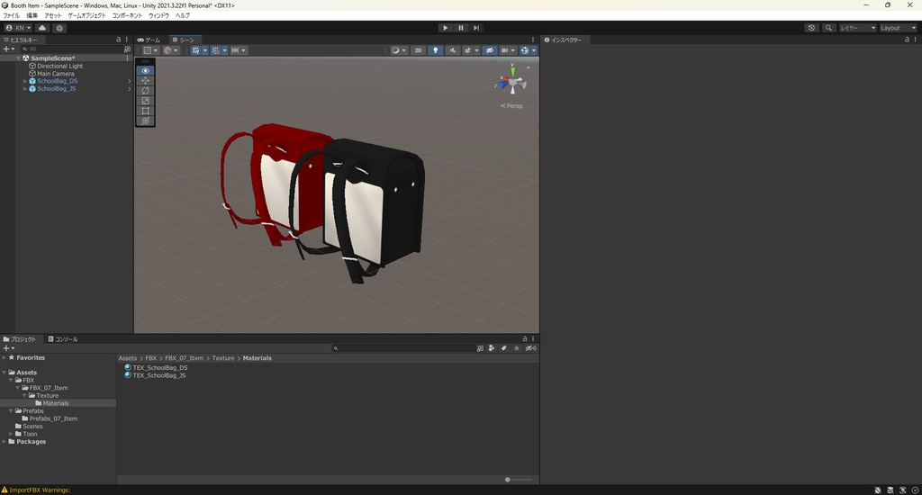Expand the SchoolBag_DS object in the hierarchy
Image resolution: width=922 pixels, height=495 pixels.
25,81
